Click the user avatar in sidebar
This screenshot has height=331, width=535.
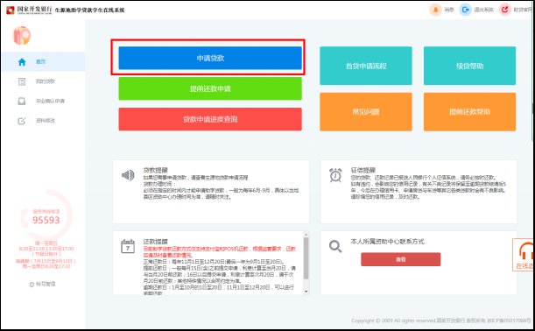click(22, 36)
